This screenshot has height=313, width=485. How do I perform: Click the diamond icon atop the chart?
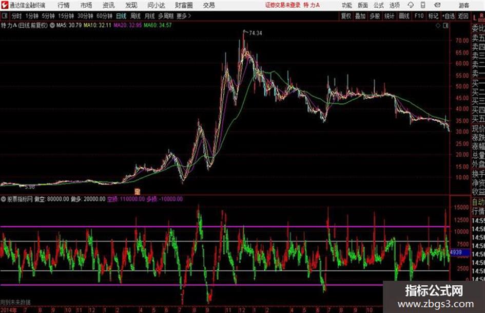pos(438,26)
